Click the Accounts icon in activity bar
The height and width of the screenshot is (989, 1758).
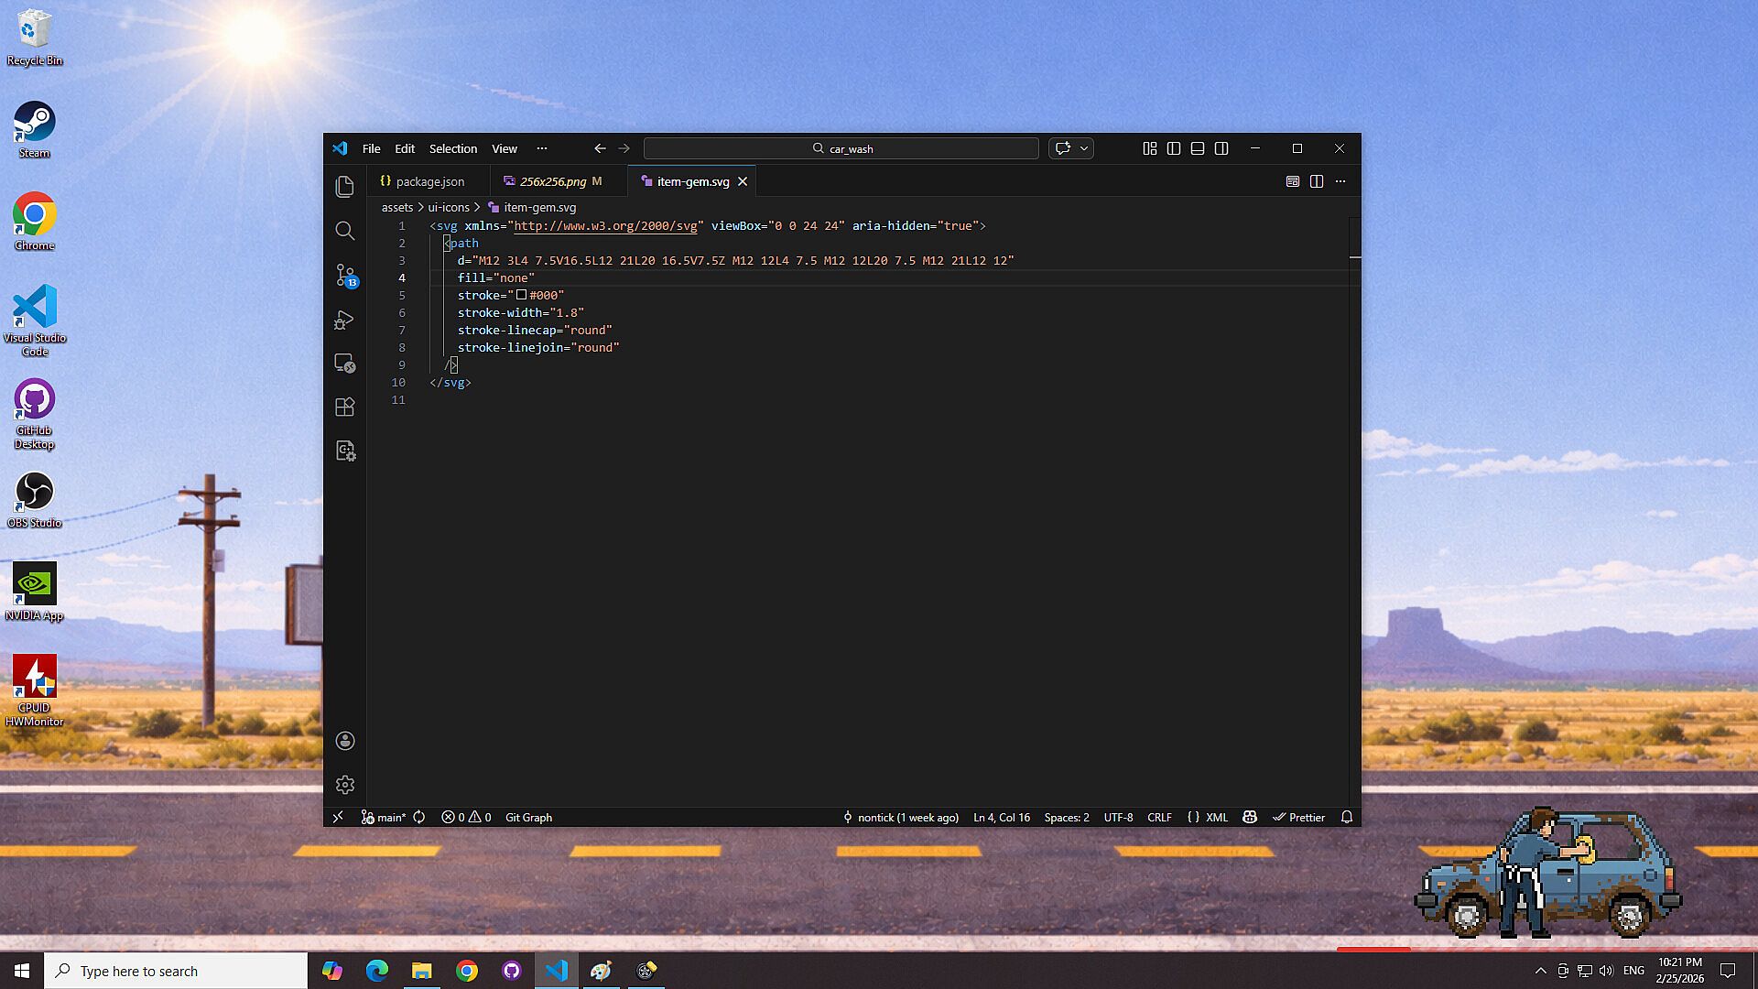point(345,741)
